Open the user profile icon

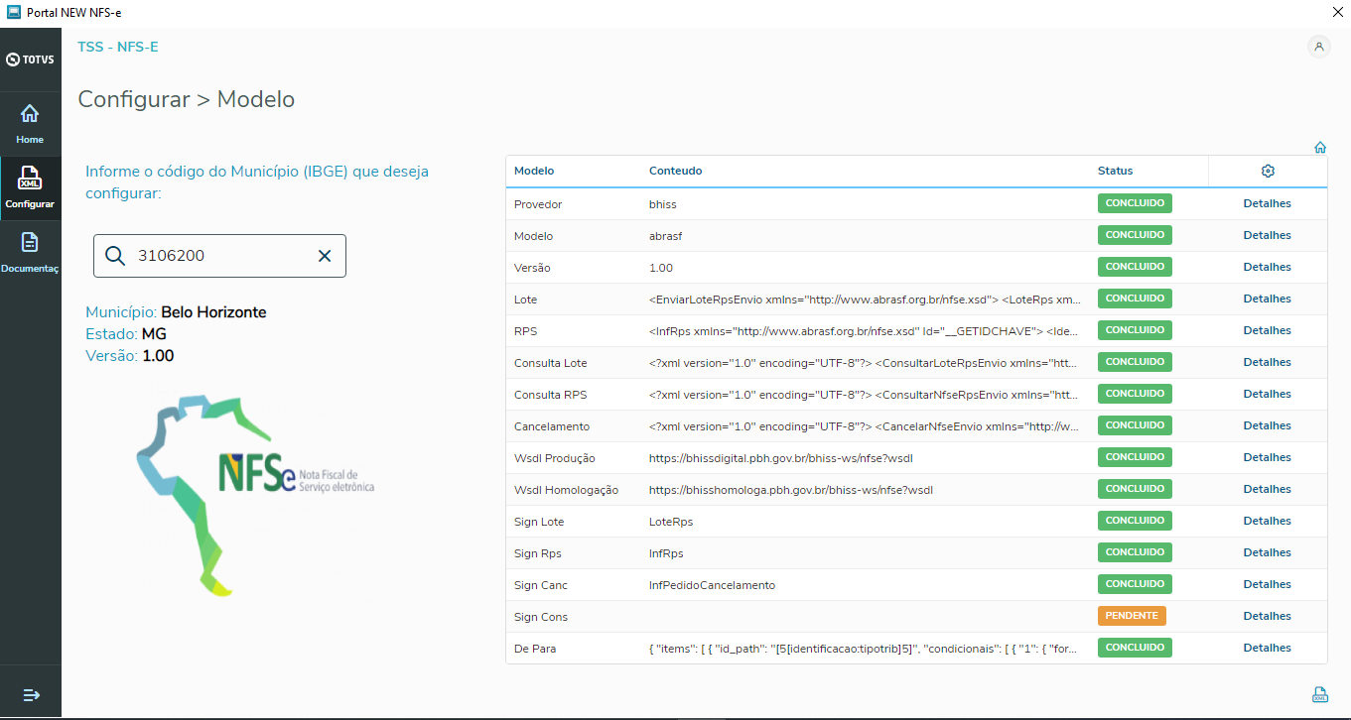[1319, 47]
